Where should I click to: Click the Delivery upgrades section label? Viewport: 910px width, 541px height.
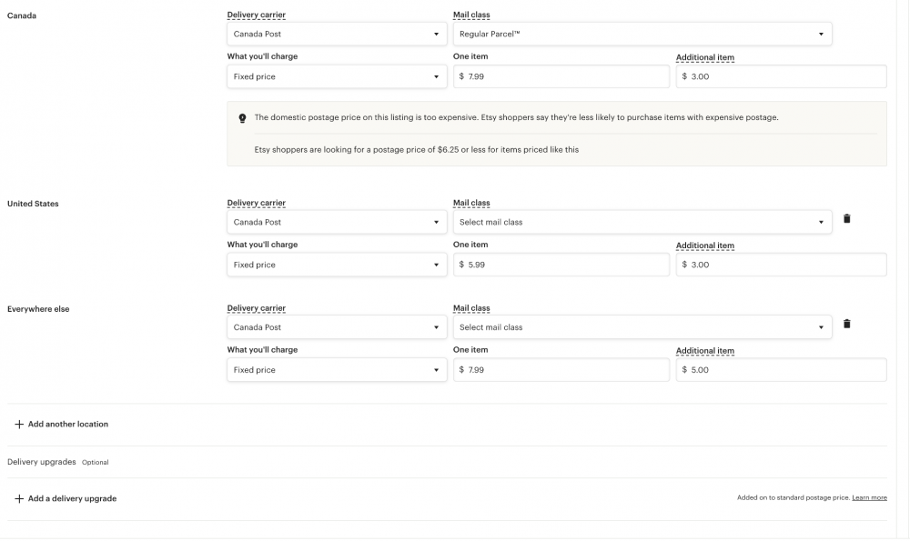(x=42, y=462)
